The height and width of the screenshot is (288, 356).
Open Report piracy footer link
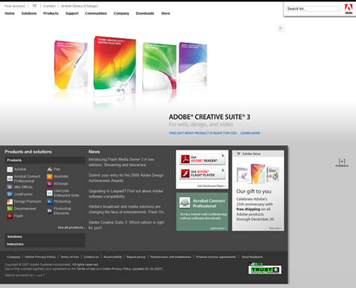[136, 257]
